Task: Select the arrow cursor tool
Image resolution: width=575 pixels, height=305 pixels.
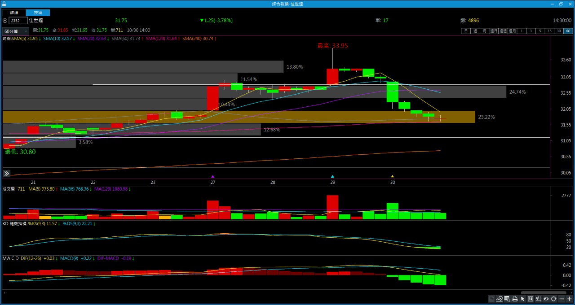Action: pyautogui.click(x=522, y=299)
